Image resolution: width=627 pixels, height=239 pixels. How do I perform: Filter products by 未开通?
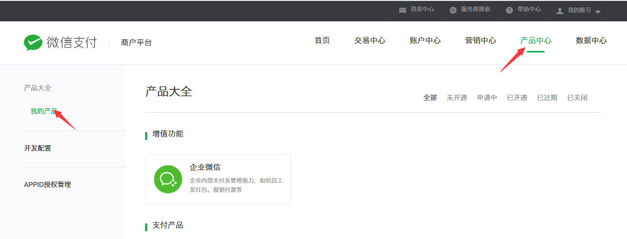457,98
